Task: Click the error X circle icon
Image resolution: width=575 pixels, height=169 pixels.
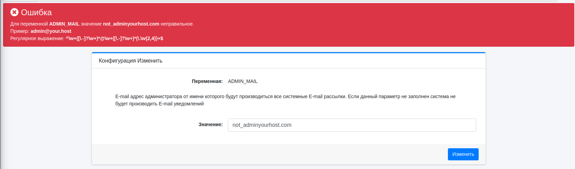Action: [x=14, y=12]
